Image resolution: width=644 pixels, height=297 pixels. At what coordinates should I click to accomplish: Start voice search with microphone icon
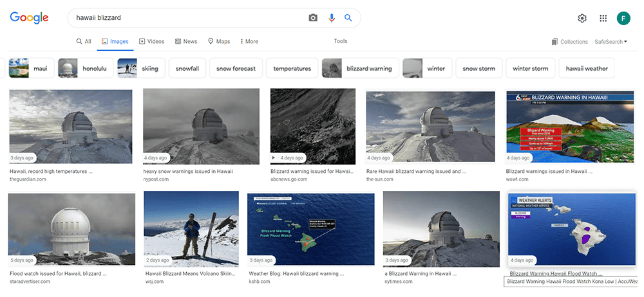pyautogui.click(x=332, y=18)
